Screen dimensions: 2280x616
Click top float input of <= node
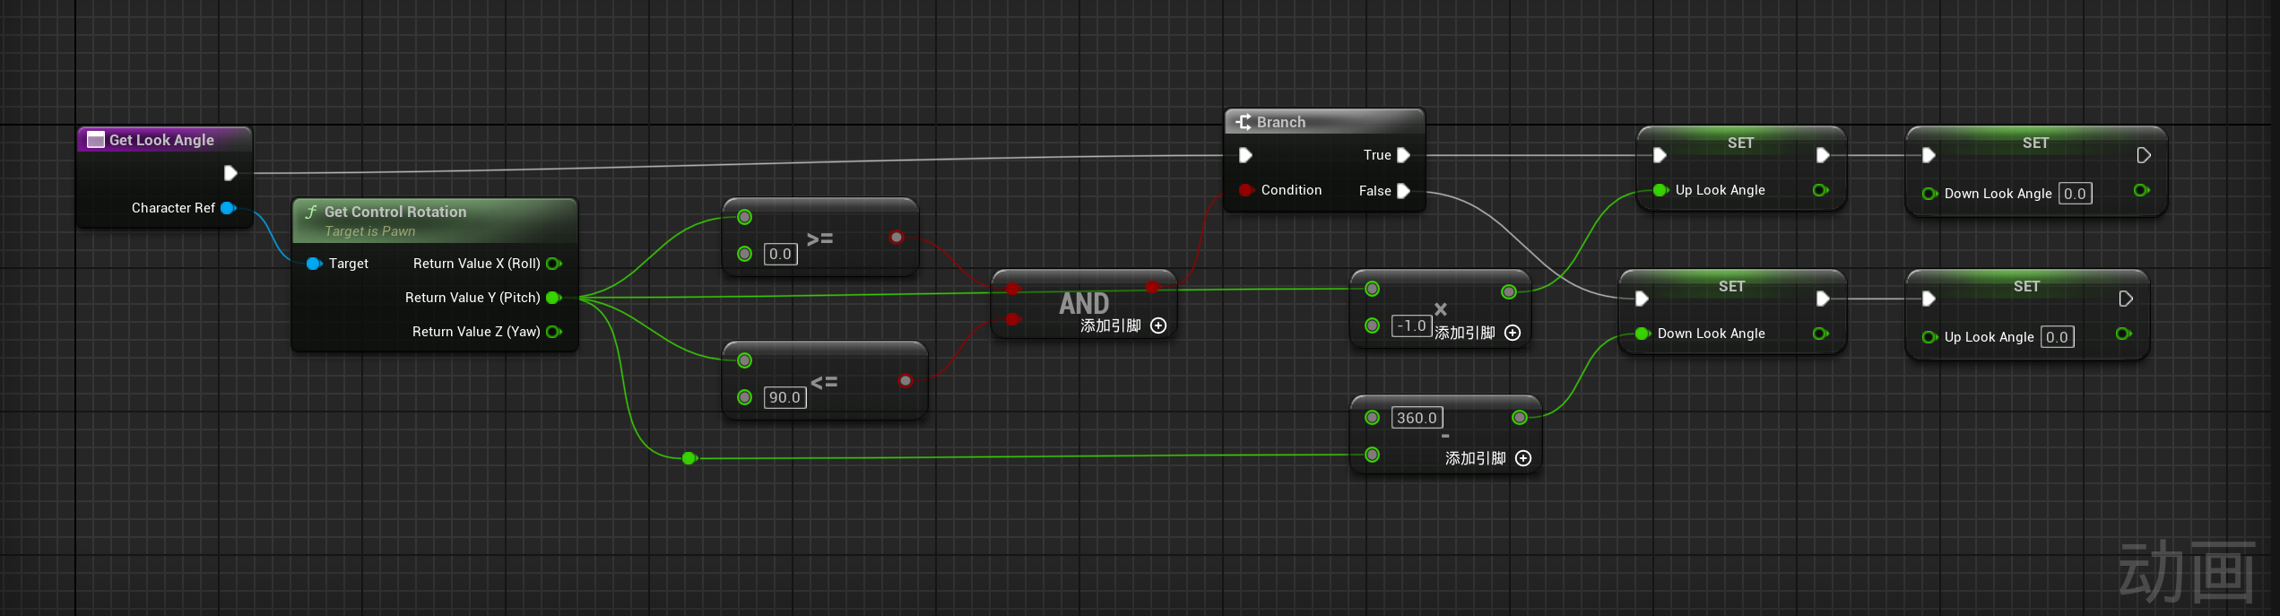[744, 360]
